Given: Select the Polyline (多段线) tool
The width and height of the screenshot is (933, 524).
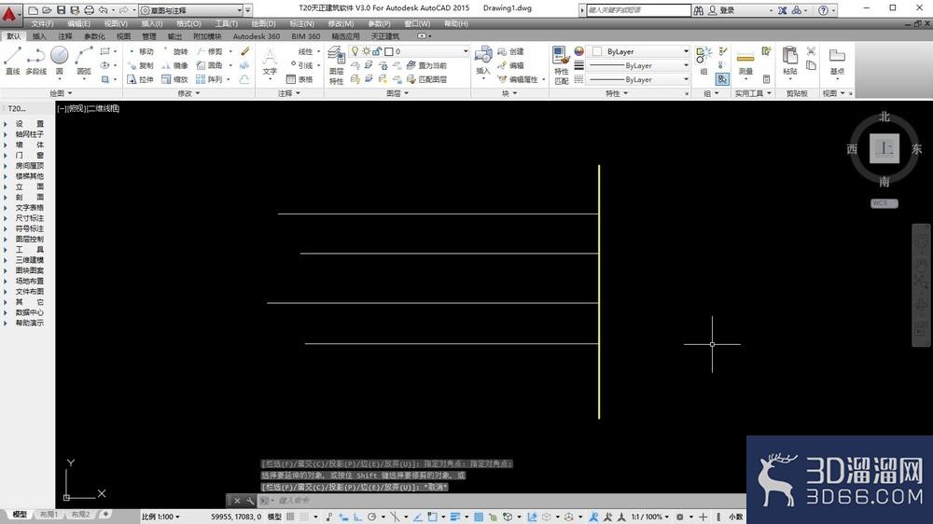Looking at the screenshot, I should point(35,60).
